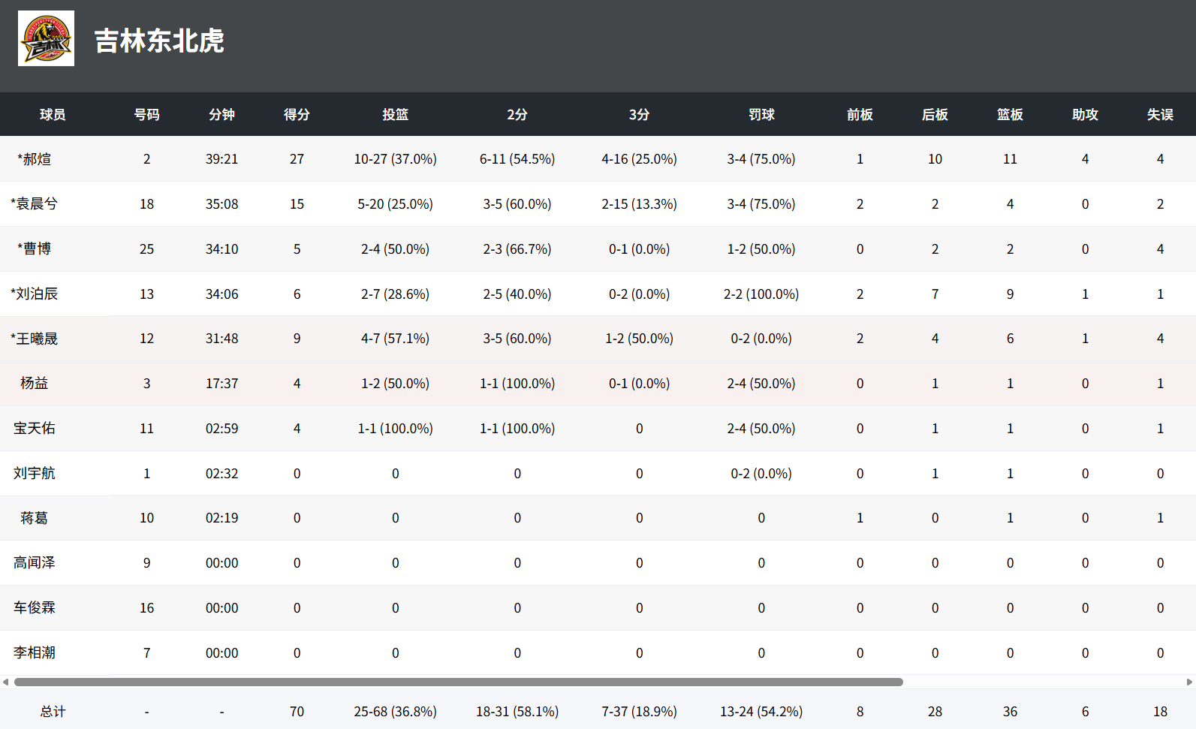
Task: Click total three-pointers 7-37 (18.9%)
Action: tap(639, 712)
